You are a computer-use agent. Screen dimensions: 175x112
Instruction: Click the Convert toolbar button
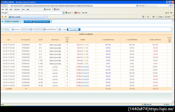coord(48,9)
